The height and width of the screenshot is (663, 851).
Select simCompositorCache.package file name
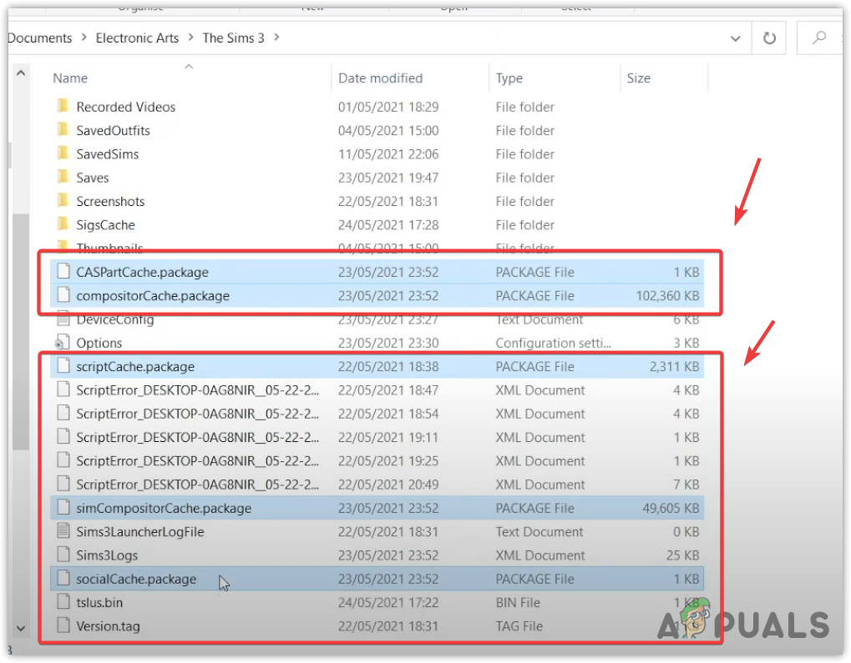coord(164,508)
